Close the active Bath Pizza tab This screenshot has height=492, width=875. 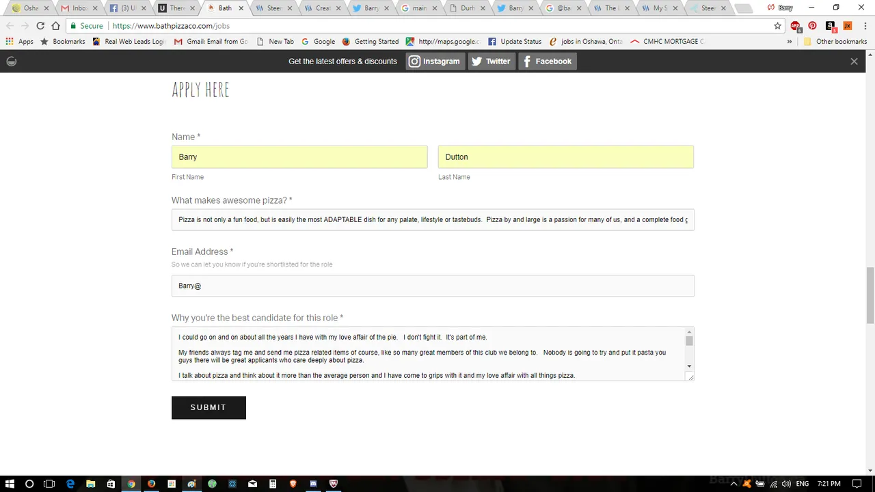click(x=241, y=8)
